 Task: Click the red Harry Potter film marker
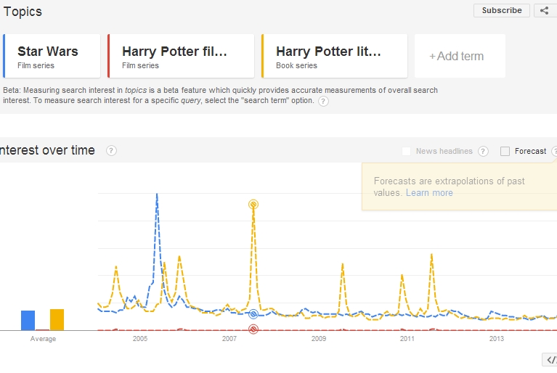pyautogui.click(x=253, y=329)
